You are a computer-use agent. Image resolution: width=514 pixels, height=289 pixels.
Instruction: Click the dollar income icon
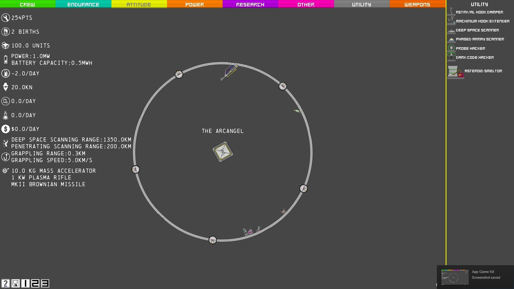[x=5, y=129]
